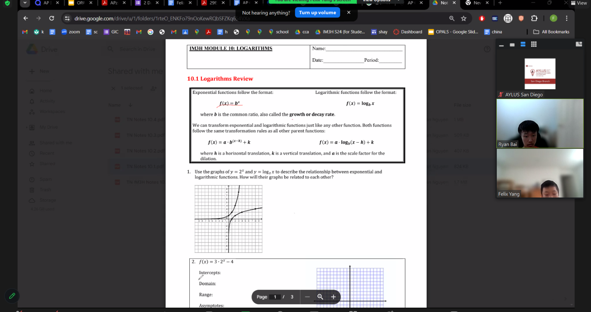The image size is (591, 312).
Task: Switch to the 2 D forms tab
Action: point(147,3)
